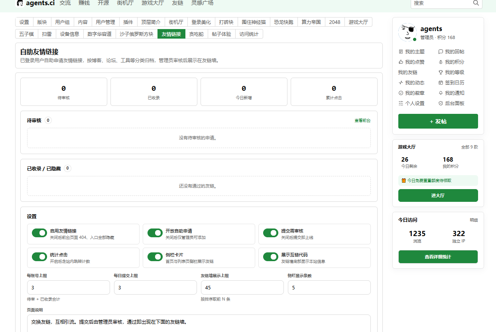The image size is (496, 332).
Task: Go to 友链 in the top navigation
Action: coord(177,3)
